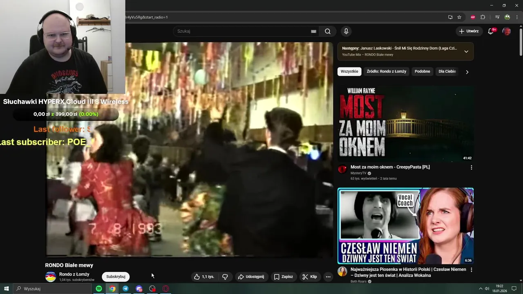This screenshot has height=294, width=523.
Task: Open YouTube account avatar menu
Action: tap(506, 31)
